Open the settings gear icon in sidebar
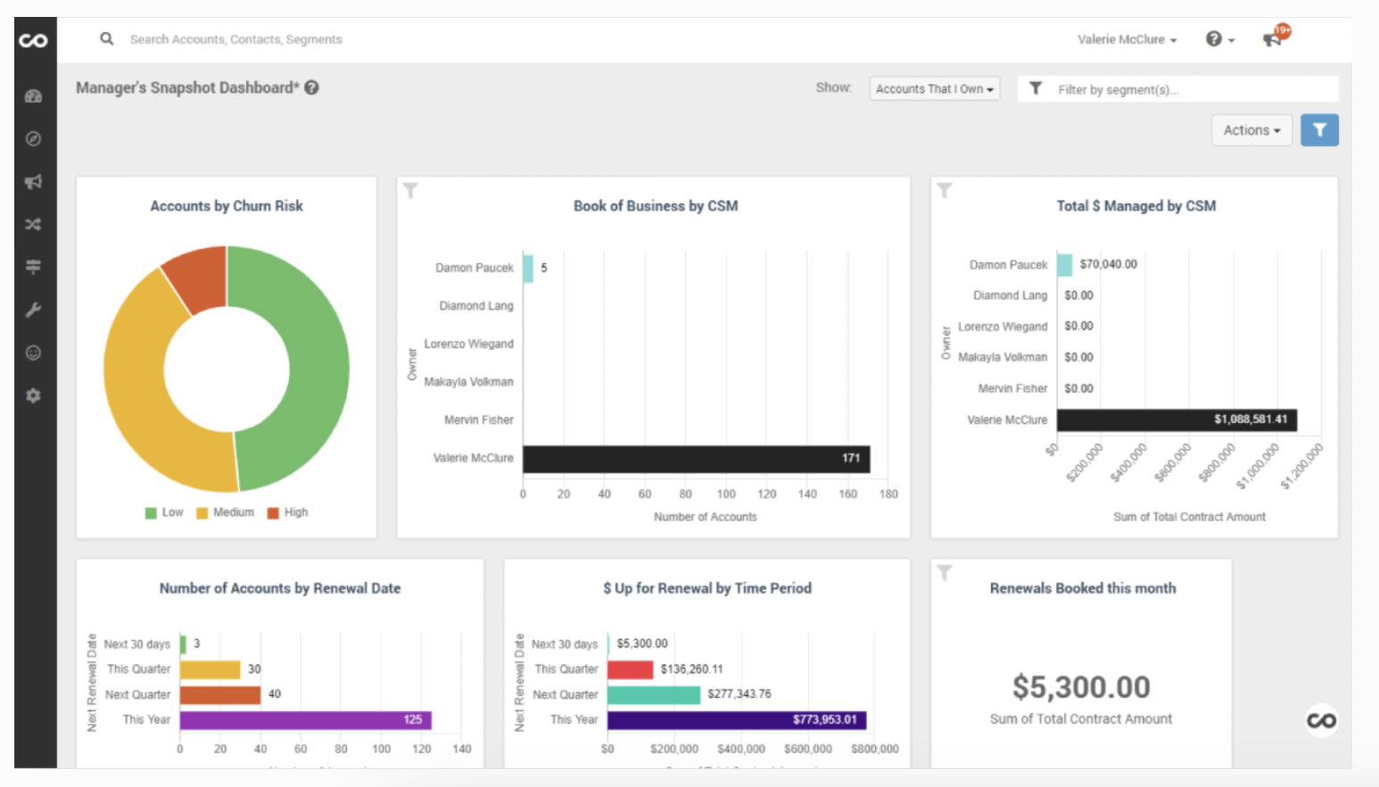The image size is (1379, 787). 34,395
